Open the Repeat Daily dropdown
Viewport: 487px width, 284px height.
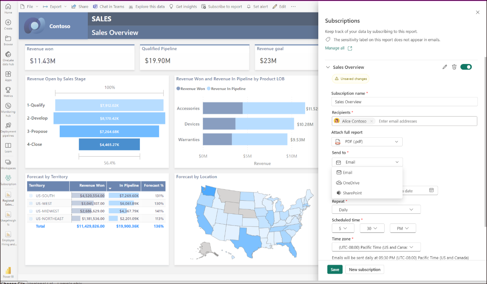click(x=376, y=210)
